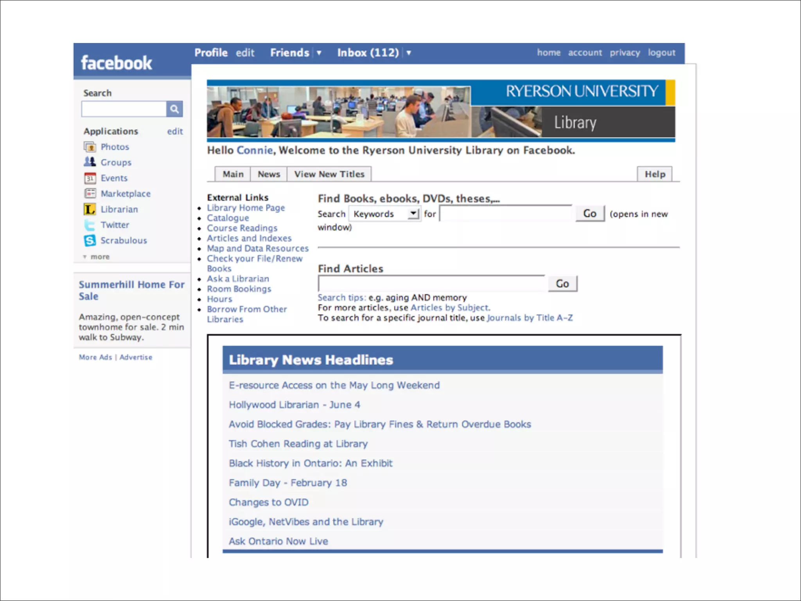This screenshot has height=601, width=801.
Task: Click the Ryerson University Library banner image
Action: pos(441,111)
